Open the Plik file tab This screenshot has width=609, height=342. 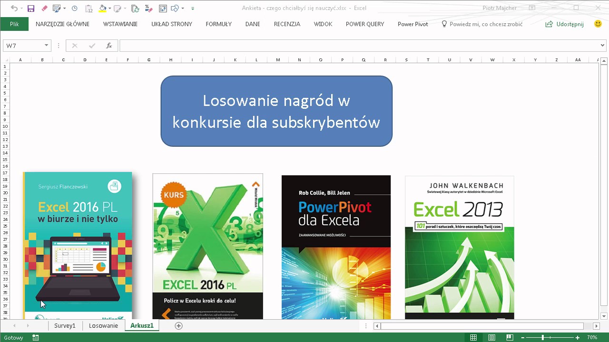coord(14,24)
